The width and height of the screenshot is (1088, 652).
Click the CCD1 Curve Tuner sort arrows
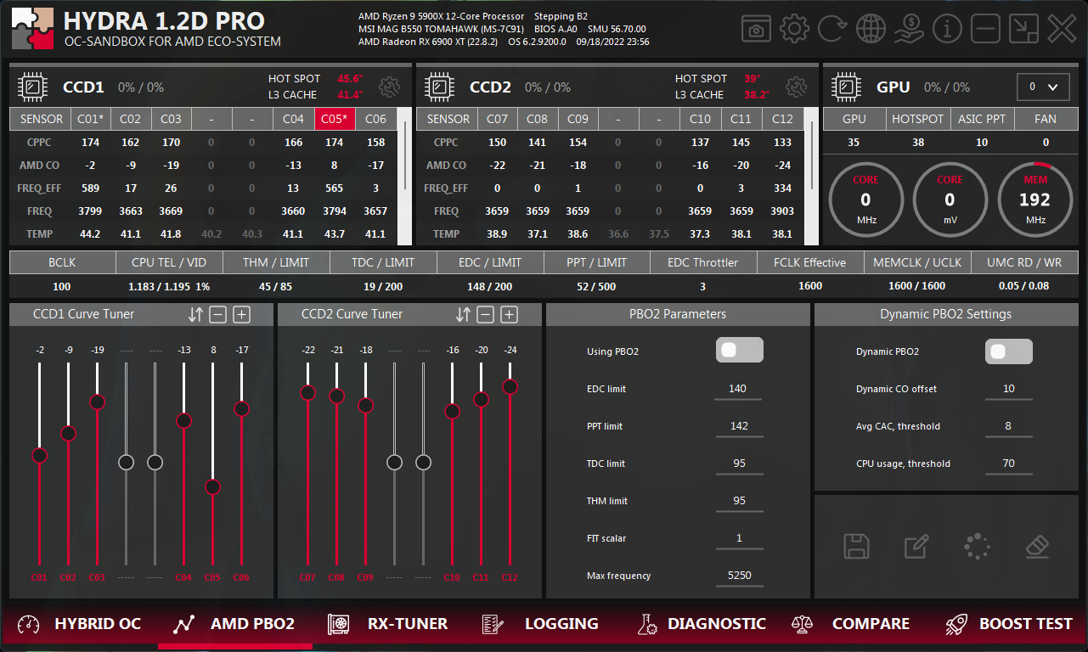[x=195, y=315]
